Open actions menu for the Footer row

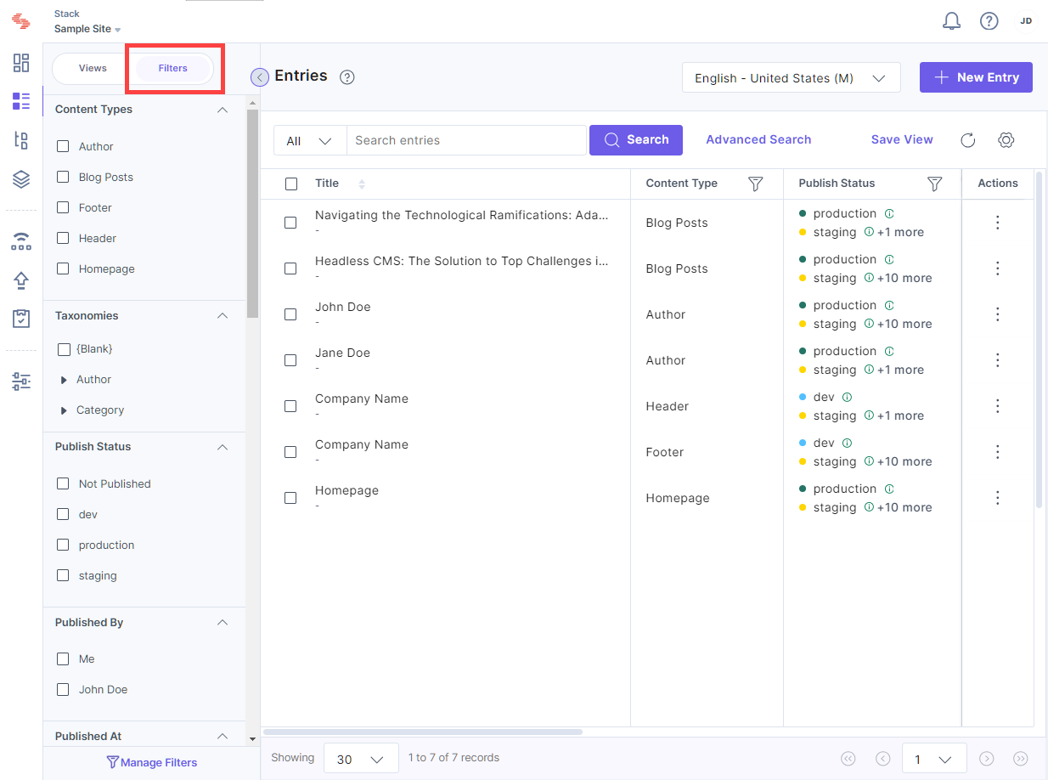pyautogui.click(x=998, y=452)
